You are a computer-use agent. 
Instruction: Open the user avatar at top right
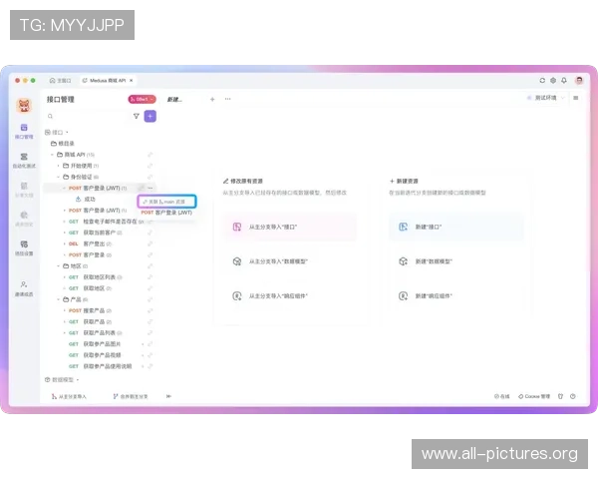pyautogui.click(x=578, y=80)
